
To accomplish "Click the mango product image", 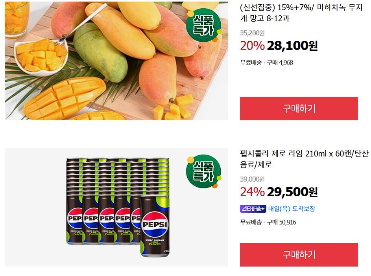I will [116, 61].
